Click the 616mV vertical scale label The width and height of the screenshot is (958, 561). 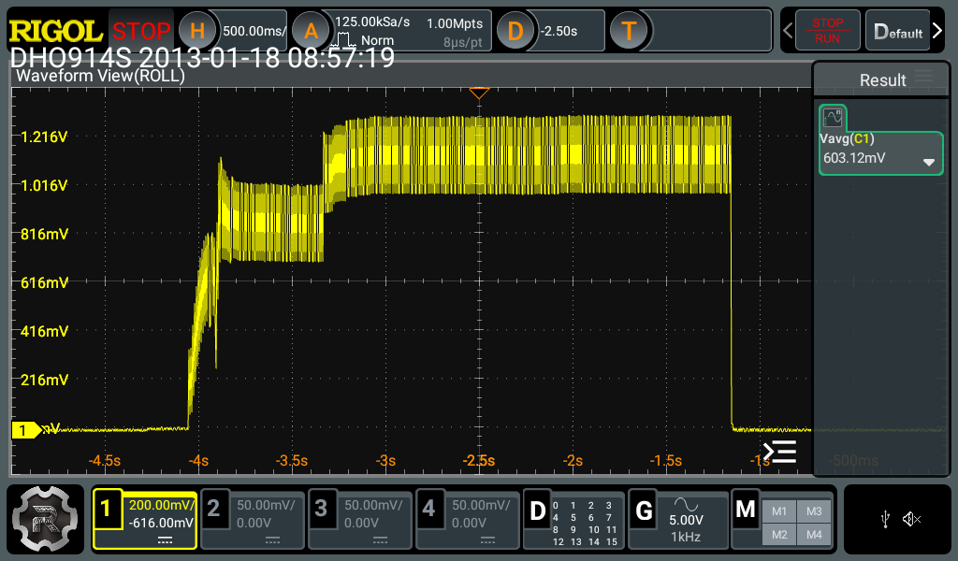click(x=44, y=282)
